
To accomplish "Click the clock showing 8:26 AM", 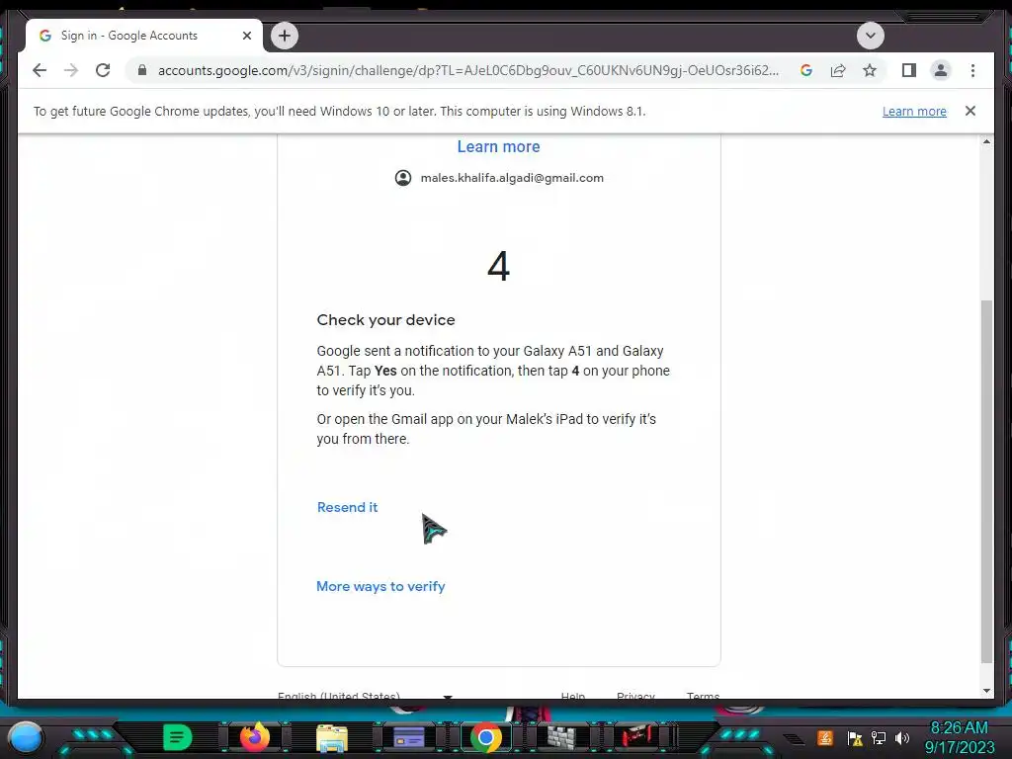I will 959,728.
